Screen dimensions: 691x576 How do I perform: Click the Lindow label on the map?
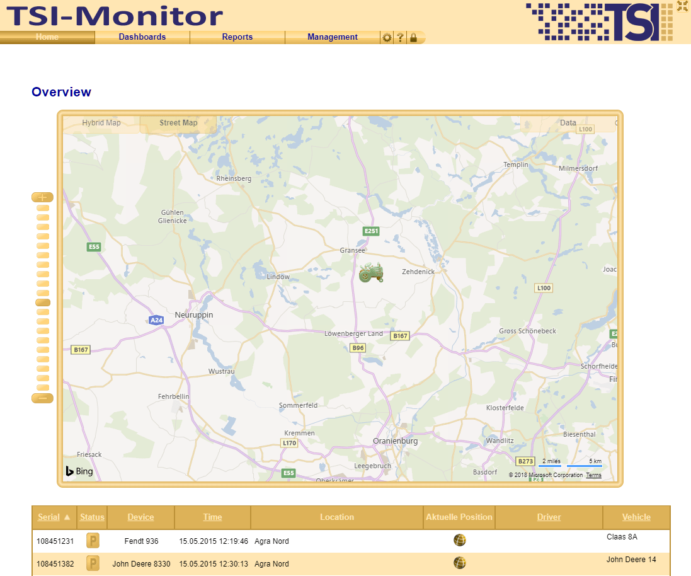point(278,277)
